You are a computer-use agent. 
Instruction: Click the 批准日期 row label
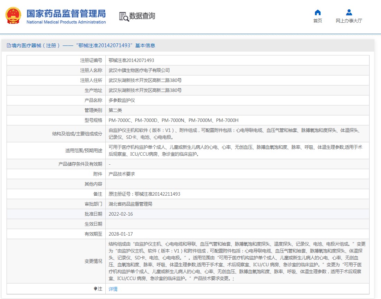[x=93, y=214]
